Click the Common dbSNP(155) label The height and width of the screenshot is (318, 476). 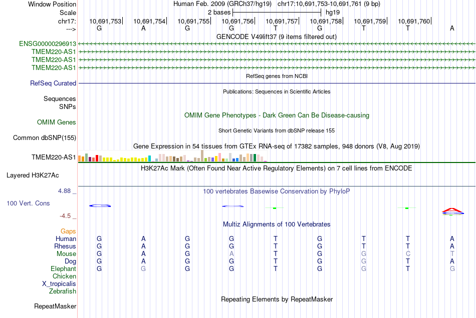point(44,138)
